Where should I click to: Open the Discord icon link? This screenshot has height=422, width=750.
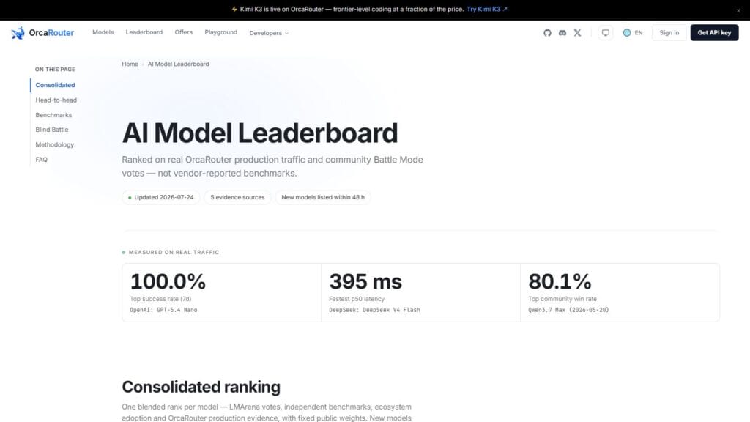[x=562, y=32]
